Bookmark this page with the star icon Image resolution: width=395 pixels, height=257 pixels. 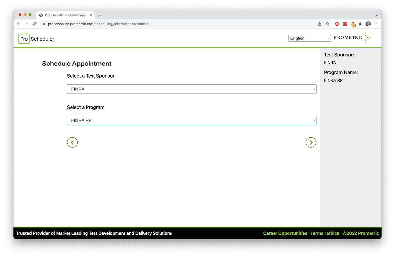(x=327, y=24)
